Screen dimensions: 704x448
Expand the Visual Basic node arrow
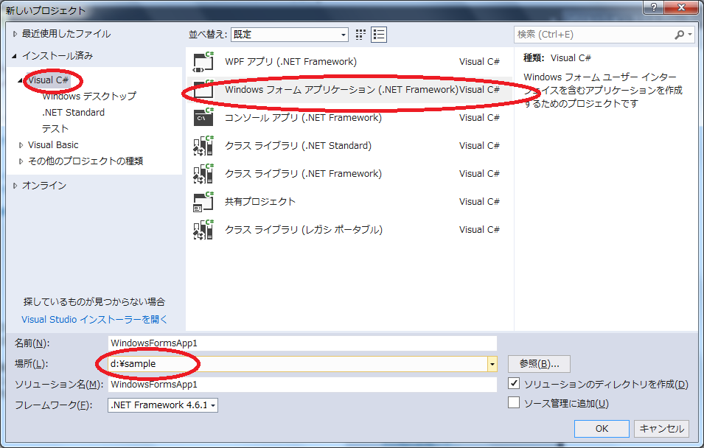tap(21, 145)
